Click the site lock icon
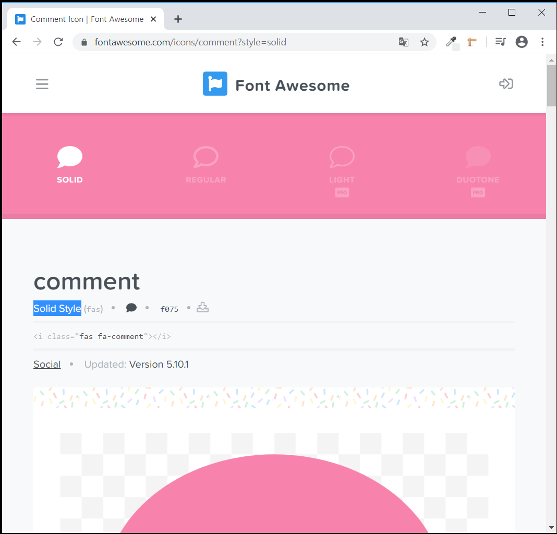Viewport: 557px width, 534px height. [84, 42]
